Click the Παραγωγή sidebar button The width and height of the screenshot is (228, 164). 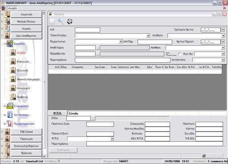26,139
